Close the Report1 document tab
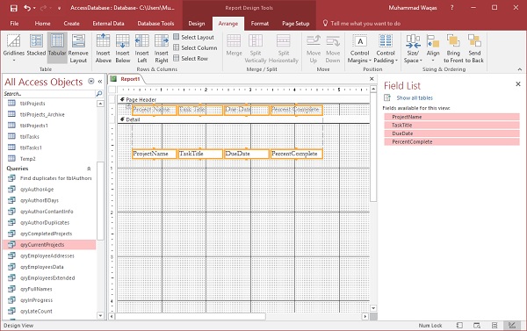 [372, 79]
